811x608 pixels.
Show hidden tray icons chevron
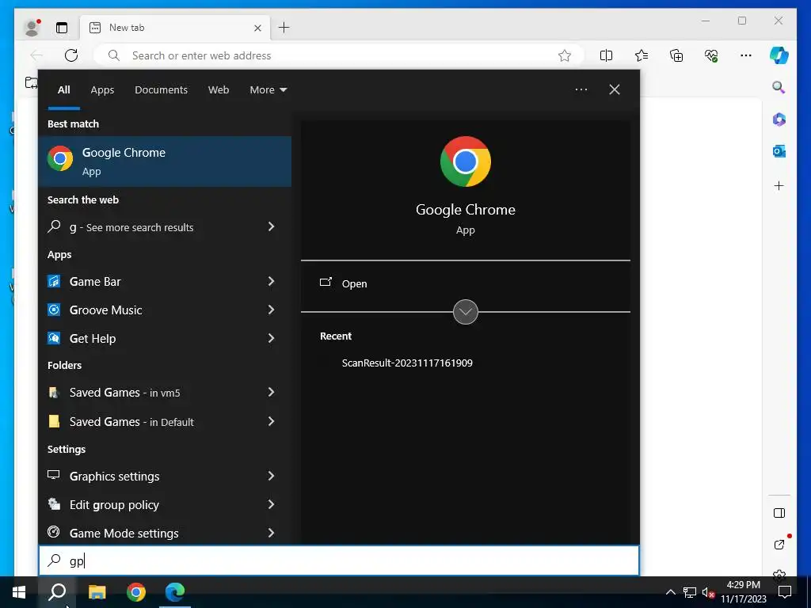coord(670,592)
